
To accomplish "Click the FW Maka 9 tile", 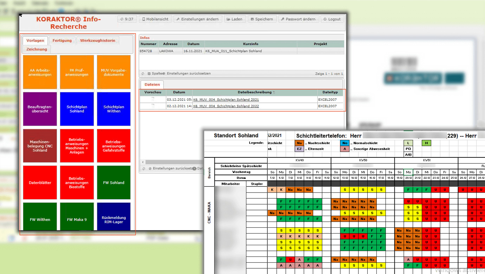I will [77, 220].
